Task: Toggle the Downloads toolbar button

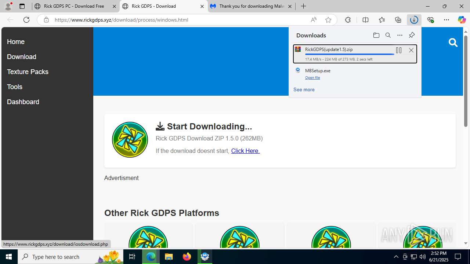Action: tap(414, 20)
